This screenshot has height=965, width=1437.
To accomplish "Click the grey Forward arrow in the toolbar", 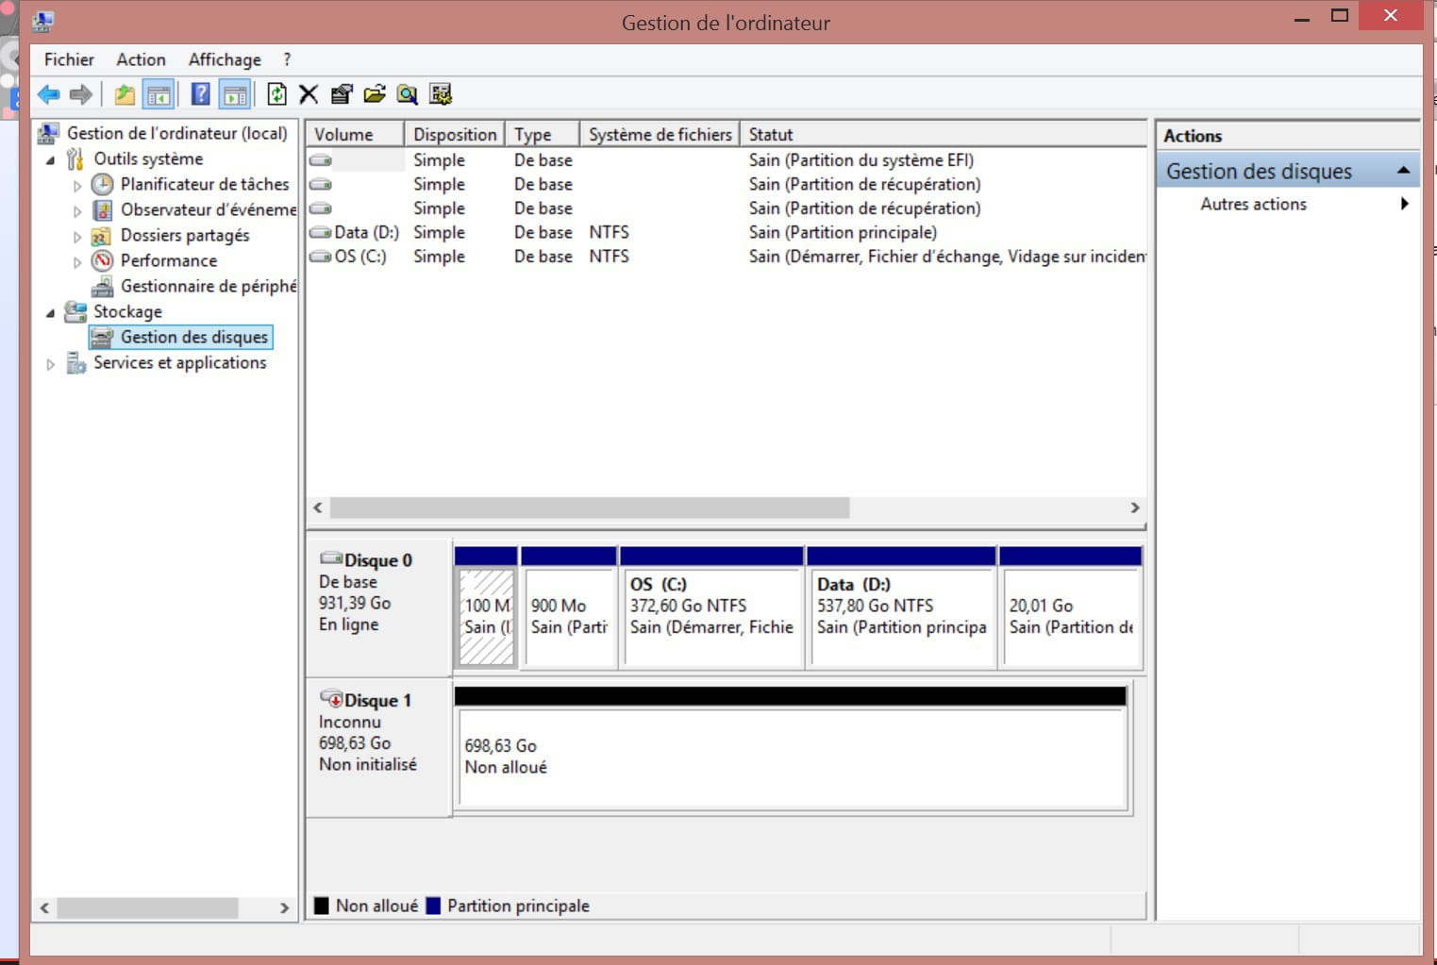I will pos(81,94).
